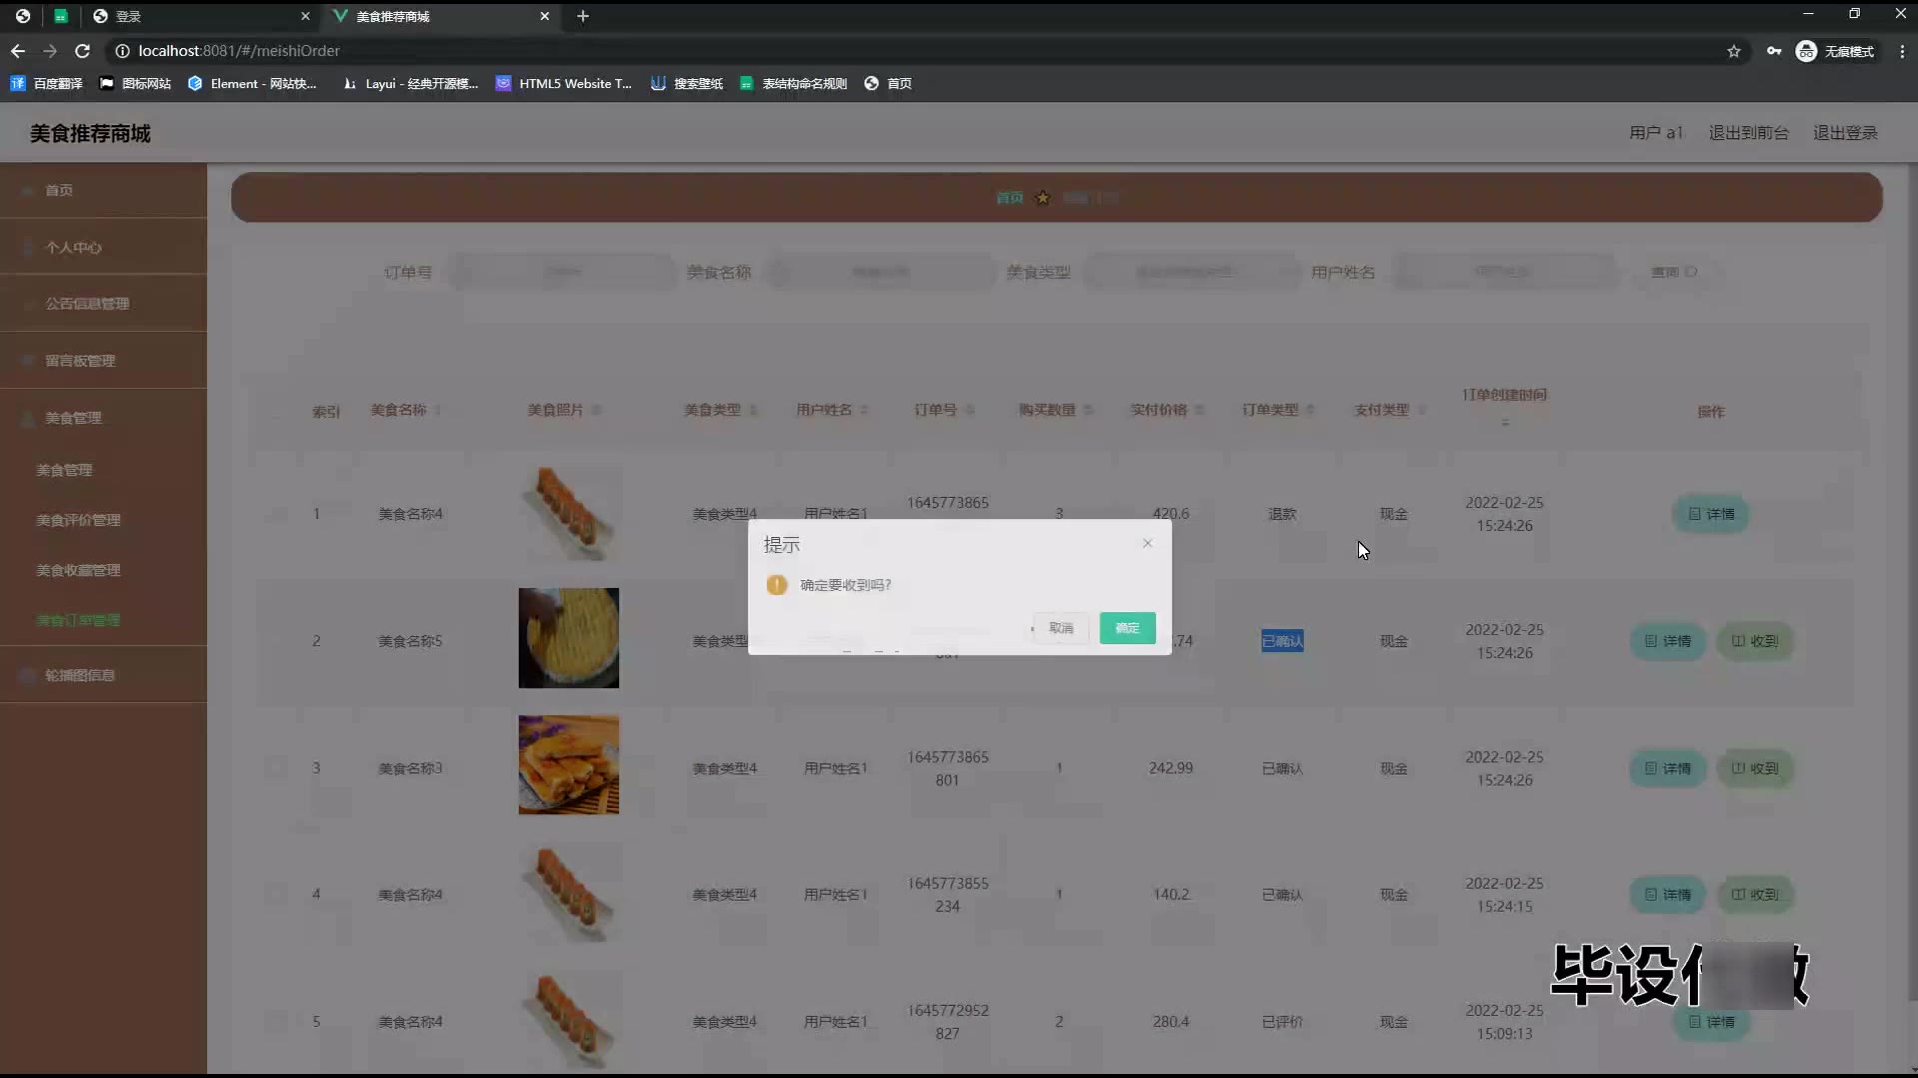Close the 提示 dialog with X
The width and height of the screenshot is (1918, 1078).
pos(1147,543)
